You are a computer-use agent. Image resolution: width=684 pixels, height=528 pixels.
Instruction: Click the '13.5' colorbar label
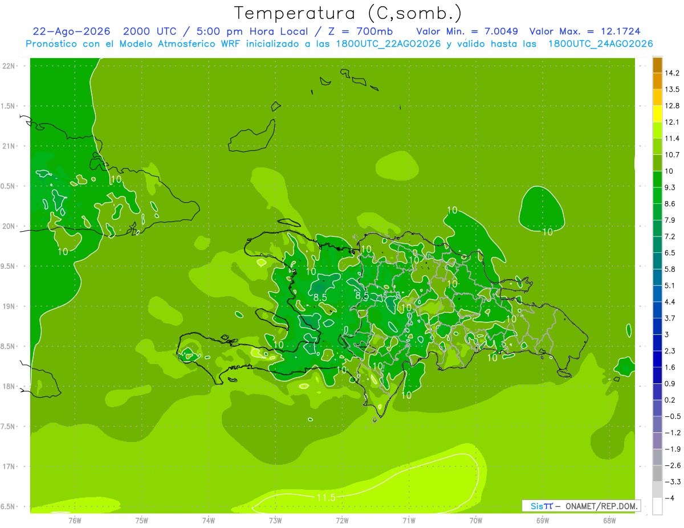[673, 89]
